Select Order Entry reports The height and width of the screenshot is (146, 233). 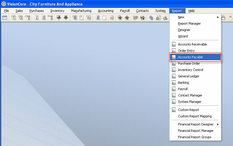tap(195, 51)
